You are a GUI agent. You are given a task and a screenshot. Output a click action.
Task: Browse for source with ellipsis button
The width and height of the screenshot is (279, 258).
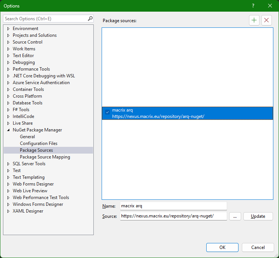[x=235, y=216]
